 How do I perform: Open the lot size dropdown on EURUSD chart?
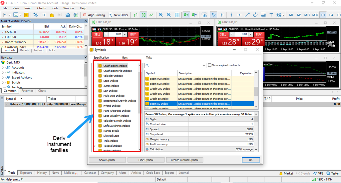[106, 34]
